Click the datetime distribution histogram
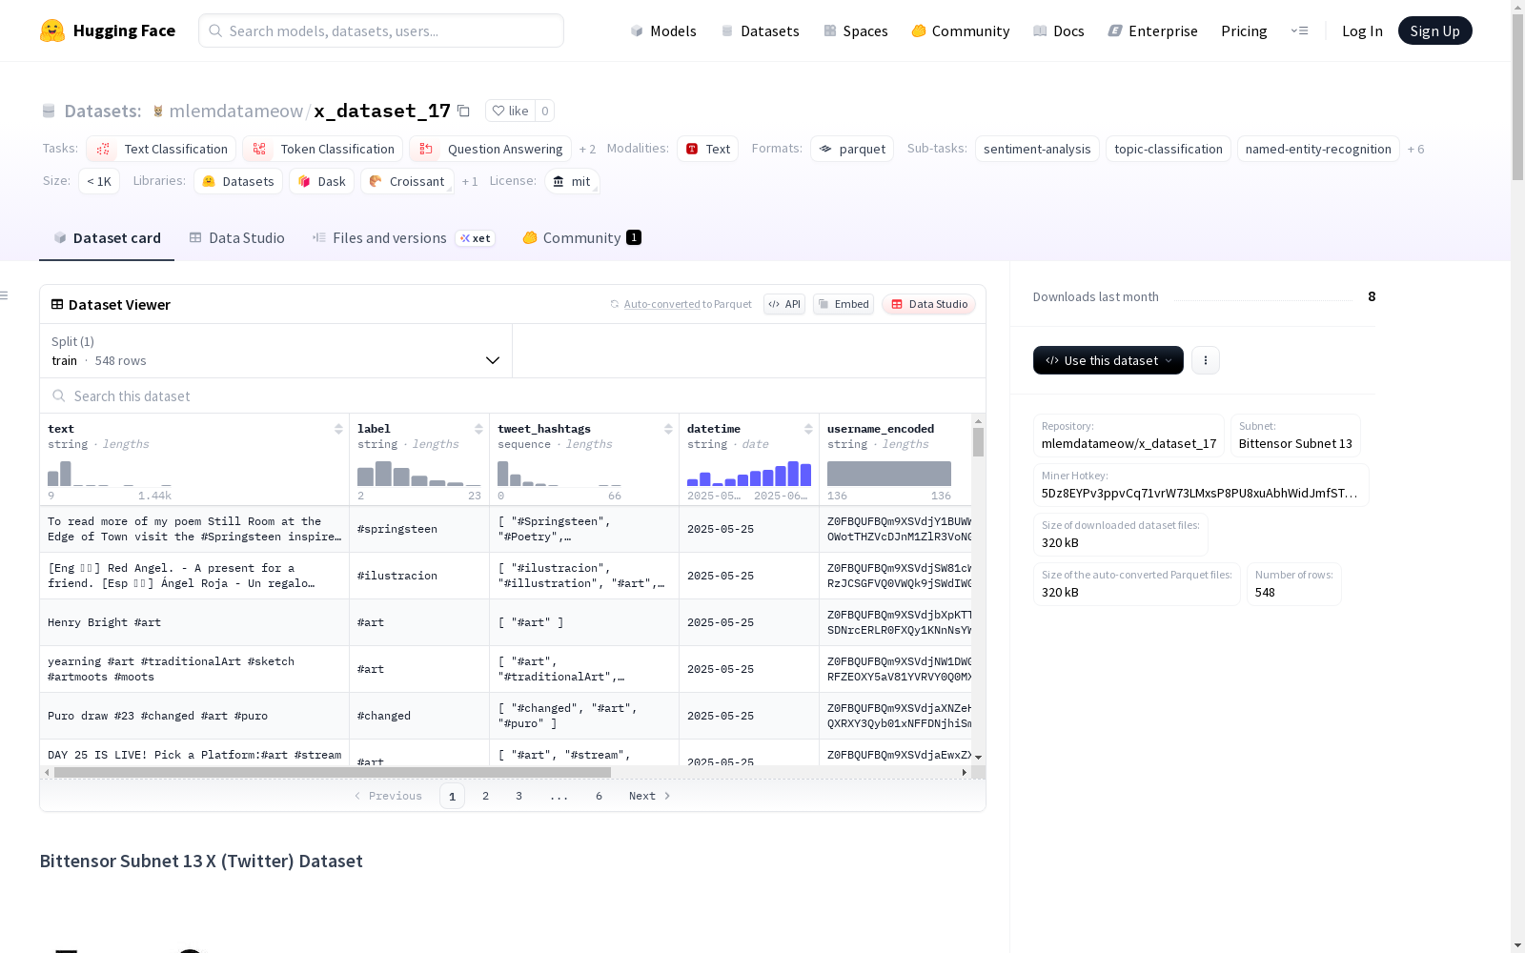Image resolution: width=1525 pixels, height=953 pixels. tap(749, 474)
